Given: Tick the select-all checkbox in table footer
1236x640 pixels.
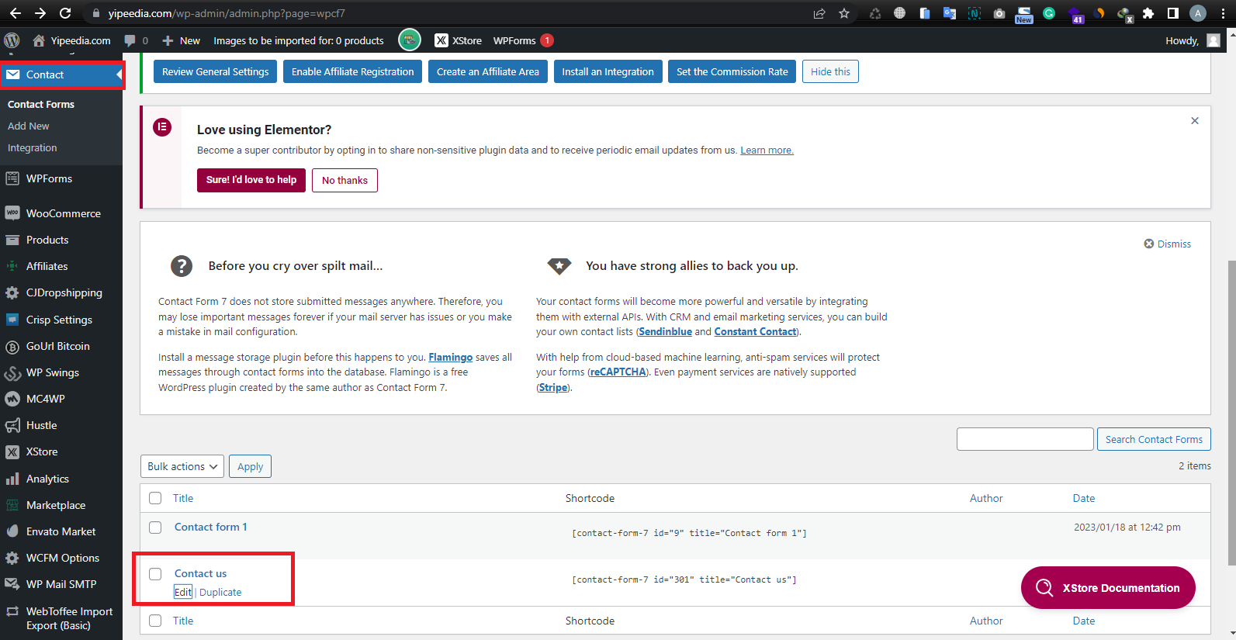Looking at the screenshot, I should [155, 621].
